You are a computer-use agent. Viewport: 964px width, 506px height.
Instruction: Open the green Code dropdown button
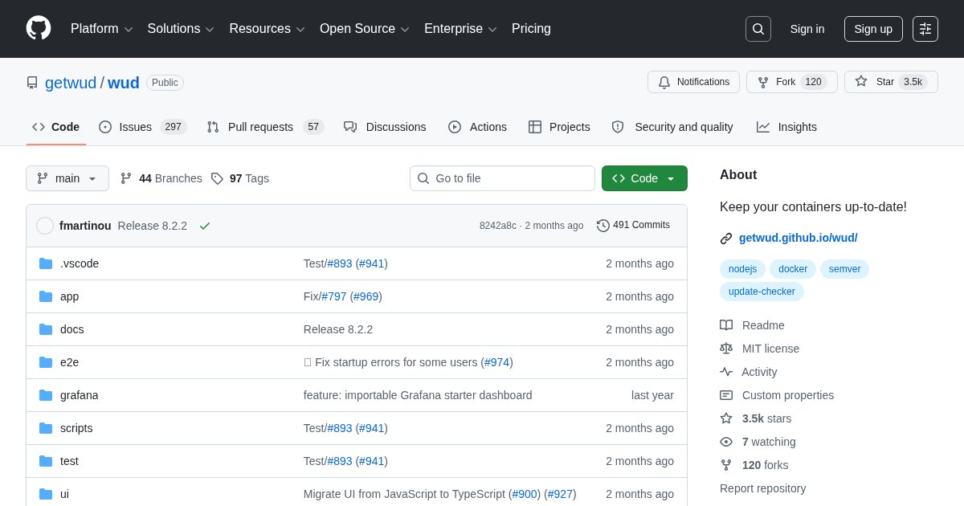[x=644, y=178]
